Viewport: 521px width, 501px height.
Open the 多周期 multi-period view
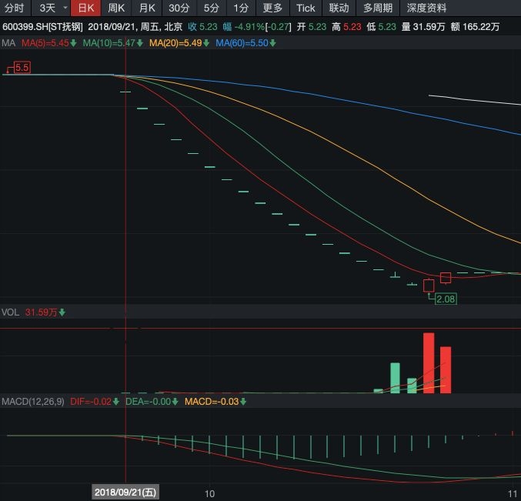377,8
